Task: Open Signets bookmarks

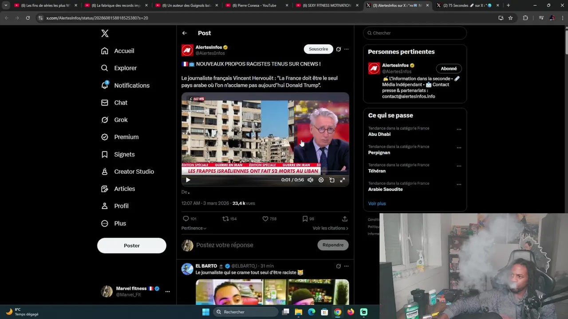Action: point(118,155)
